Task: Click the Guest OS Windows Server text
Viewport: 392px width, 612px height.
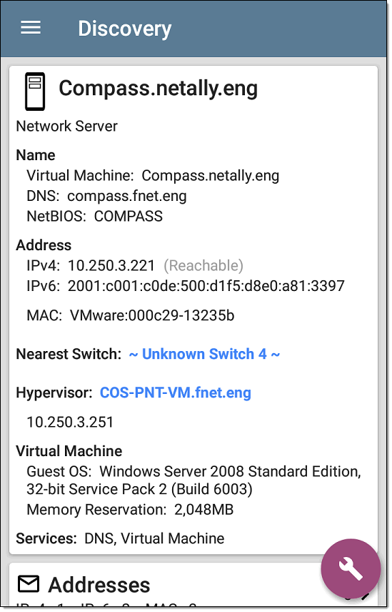Action: (x=194, y=480)
